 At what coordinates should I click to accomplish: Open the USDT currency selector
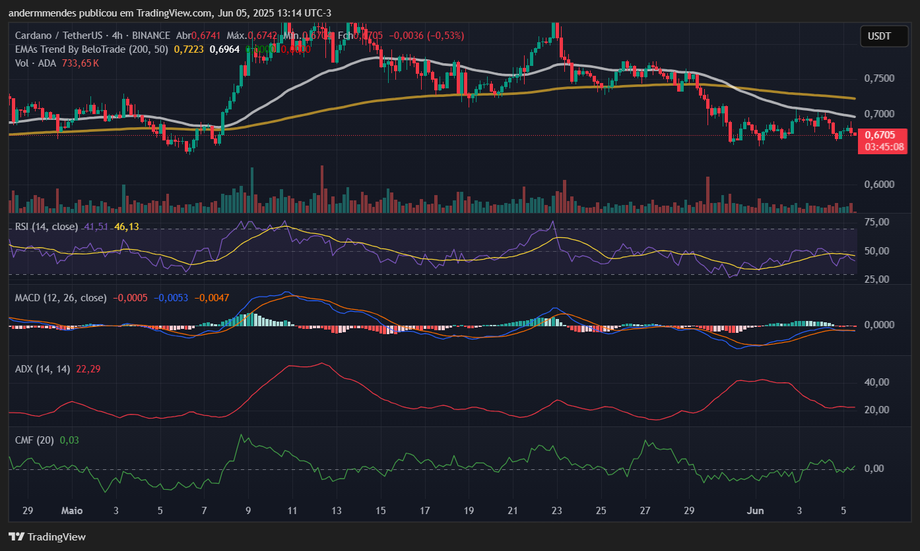click(x=884, y=36)
